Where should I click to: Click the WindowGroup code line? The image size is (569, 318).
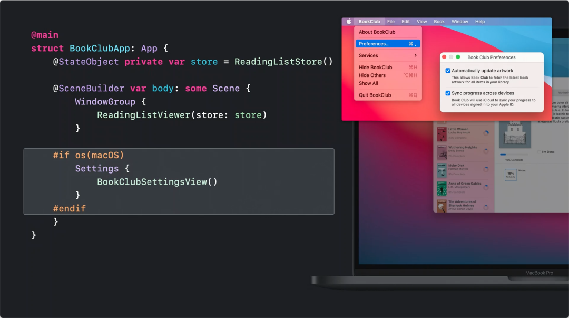(110, 102)
